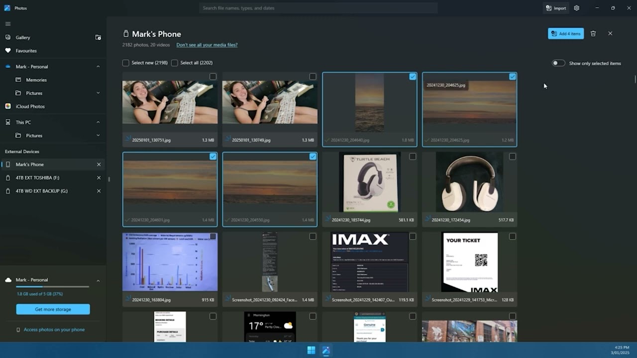Click the Windows Start button
The height and width of the screenshot is (358, 637).
(311, 350)
